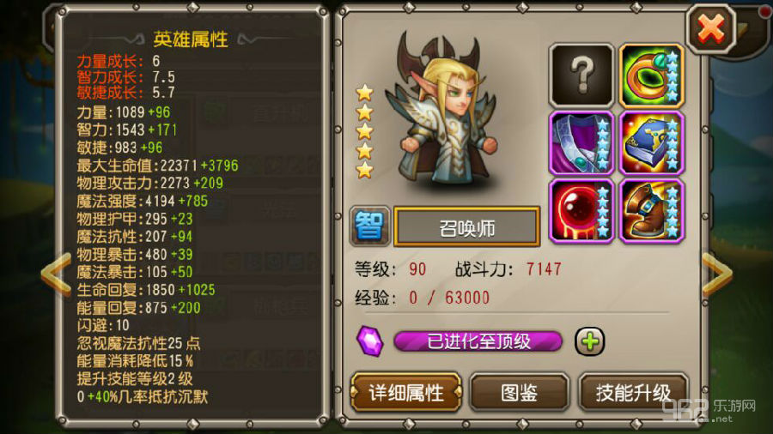Select the red orb equipment item
Viewport: 773px width, 434px height.
click(x=581, y=211)
